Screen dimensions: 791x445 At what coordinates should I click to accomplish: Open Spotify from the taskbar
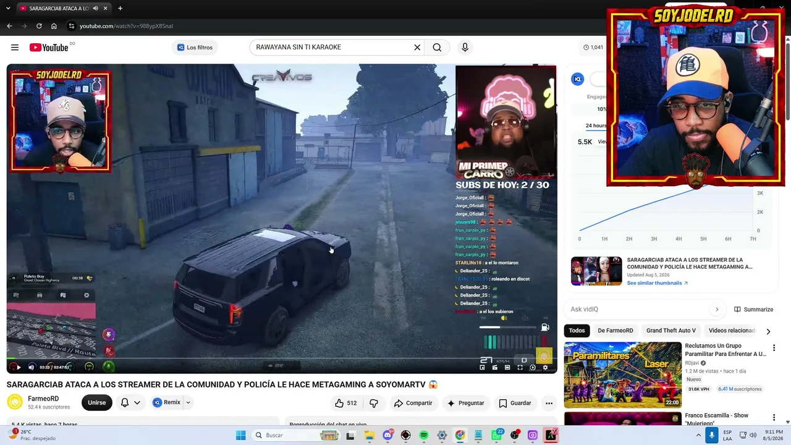pos(424,436)
